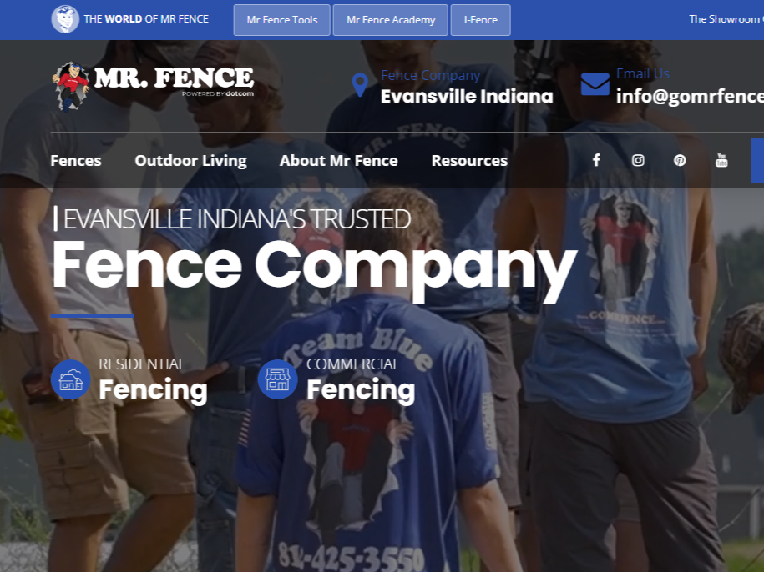
Task: Click the location pin icon
Action: tap(360, 85)
